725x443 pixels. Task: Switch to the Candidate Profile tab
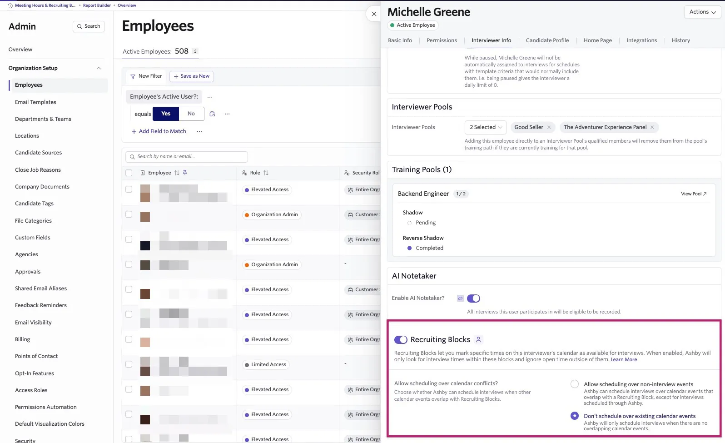click(x=547, y=40)
